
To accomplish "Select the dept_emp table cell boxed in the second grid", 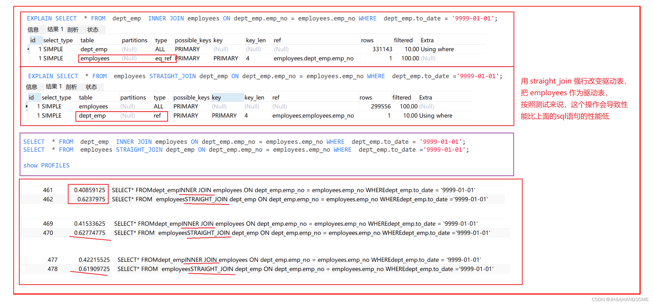I will [92, 116].
